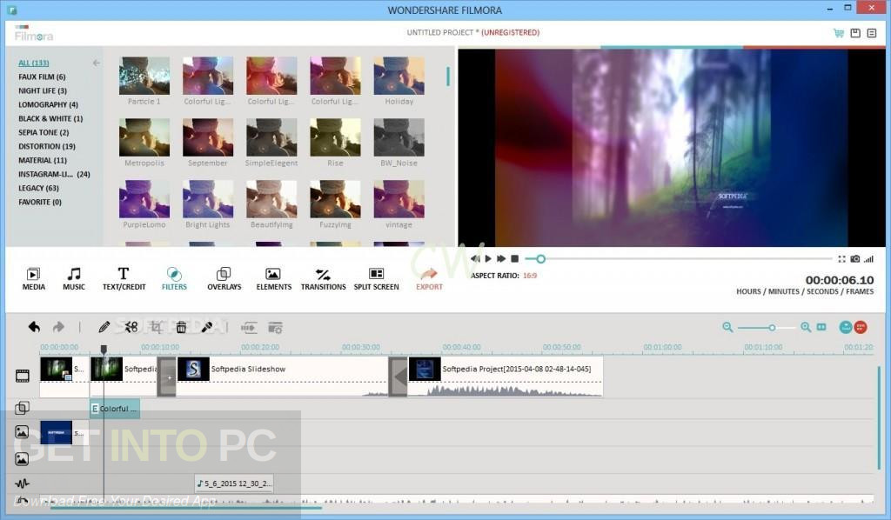The width and height of the screenshot is (891, 520).
Task: Open the menu list icon at top right
Action: point(872,33)
